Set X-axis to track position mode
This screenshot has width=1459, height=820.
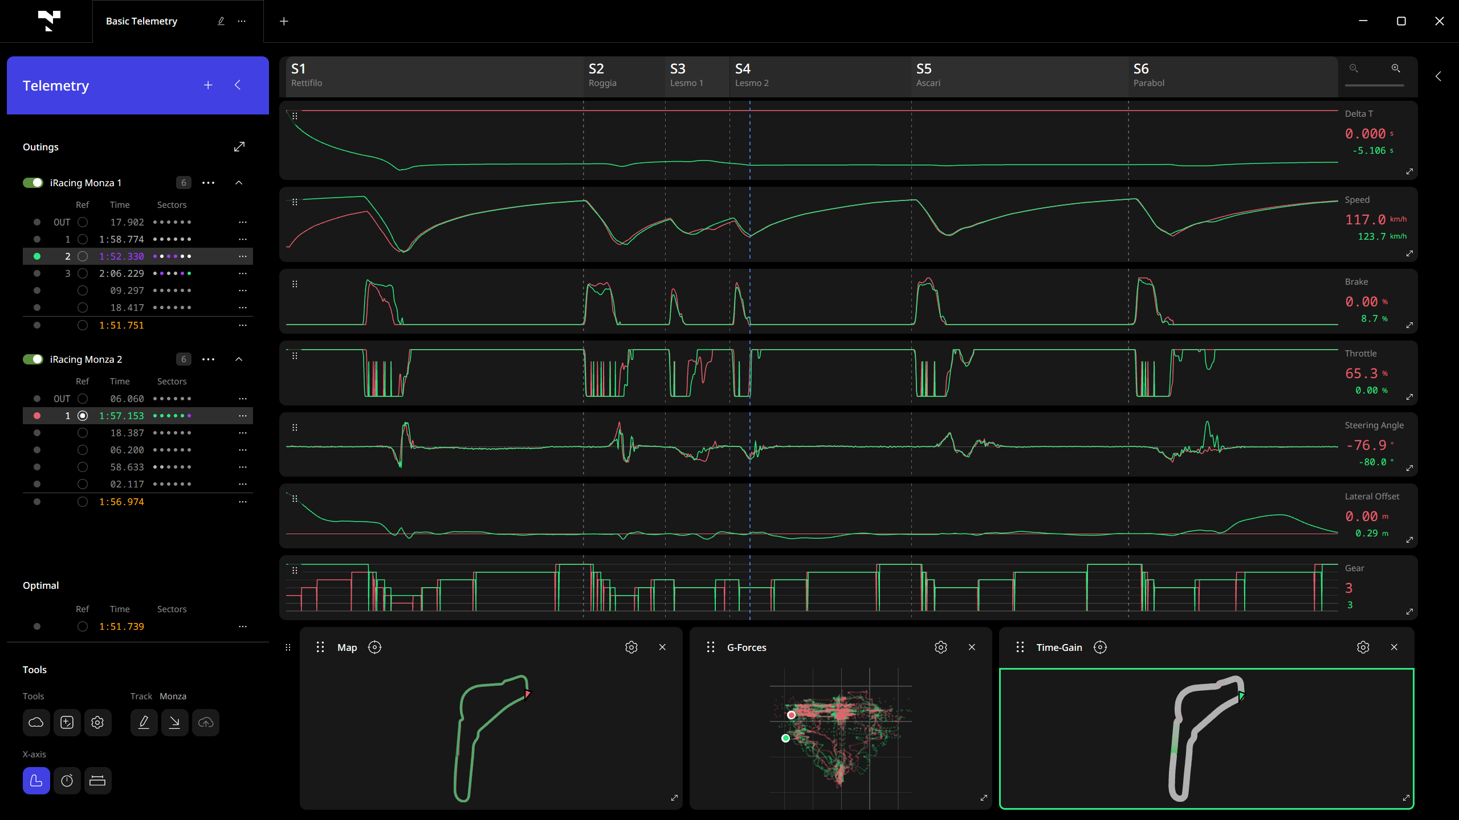click(36, 781)
